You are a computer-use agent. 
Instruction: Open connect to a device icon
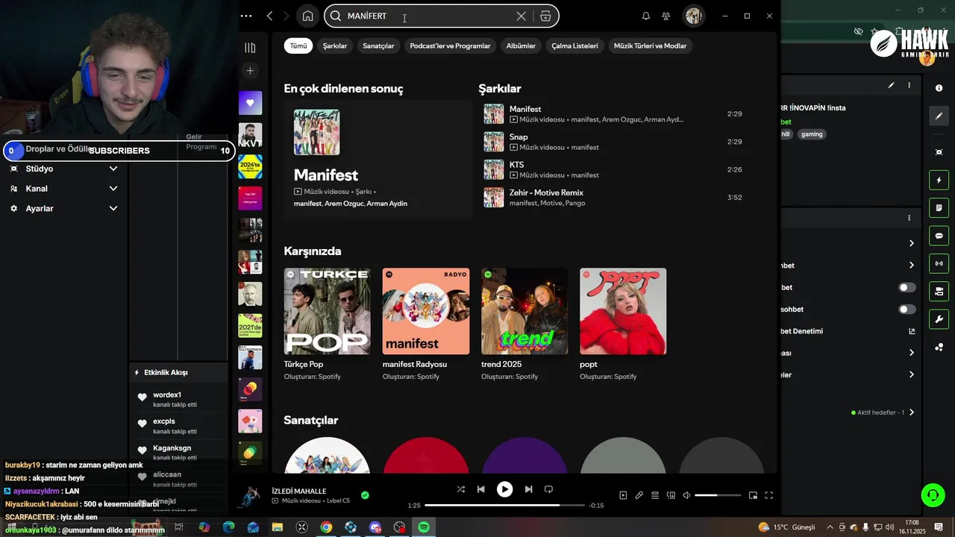(x=671, y=495)
